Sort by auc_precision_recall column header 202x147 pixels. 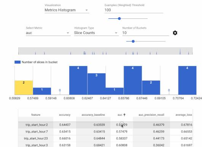151,115
